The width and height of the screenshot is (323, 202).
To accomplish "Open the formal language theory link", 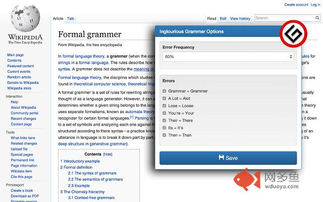I will (84, 56).
